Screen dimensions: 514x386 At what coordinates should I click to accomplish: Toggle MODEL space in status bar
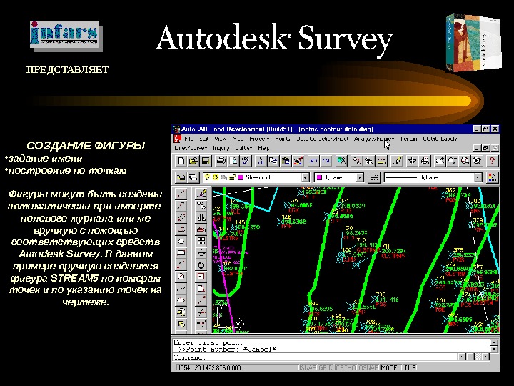[390, 367]
